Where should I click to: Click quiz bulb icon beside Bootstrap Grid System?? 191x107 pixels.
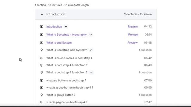tap(42, 50)
